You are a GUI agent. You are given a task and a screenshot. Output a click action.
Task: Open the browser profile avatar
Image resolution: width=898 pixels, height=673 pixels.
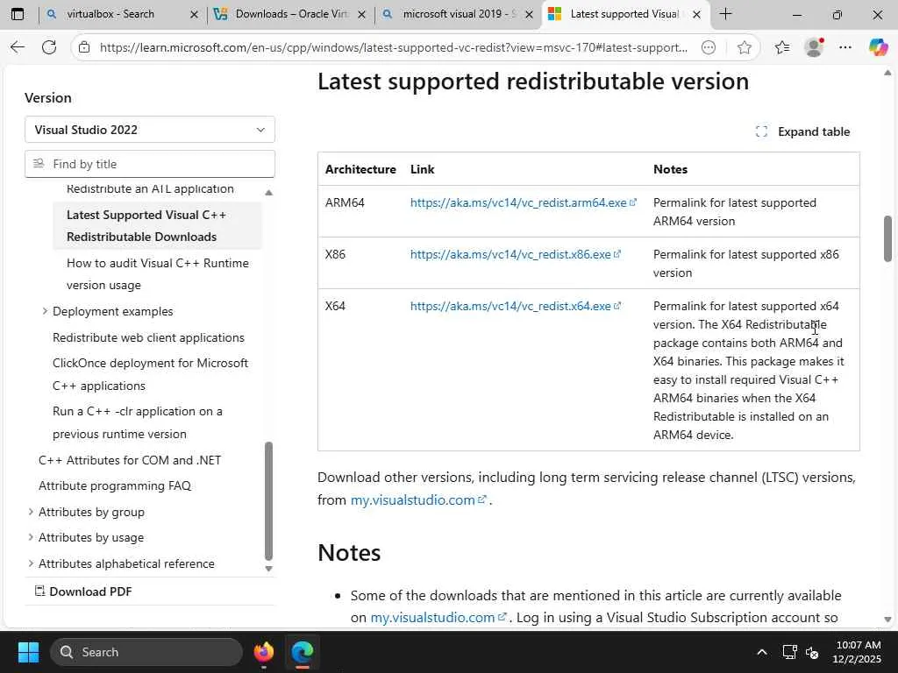coord(814,47)
